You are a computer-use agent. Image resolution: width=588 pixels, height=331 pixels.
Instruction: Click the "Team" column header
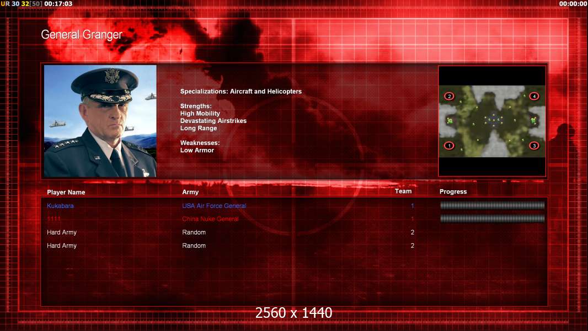(403, 191)
